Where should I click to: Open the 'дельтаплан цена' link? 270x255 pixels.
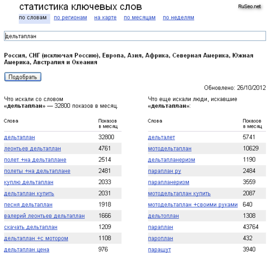[x=27, y=250]
